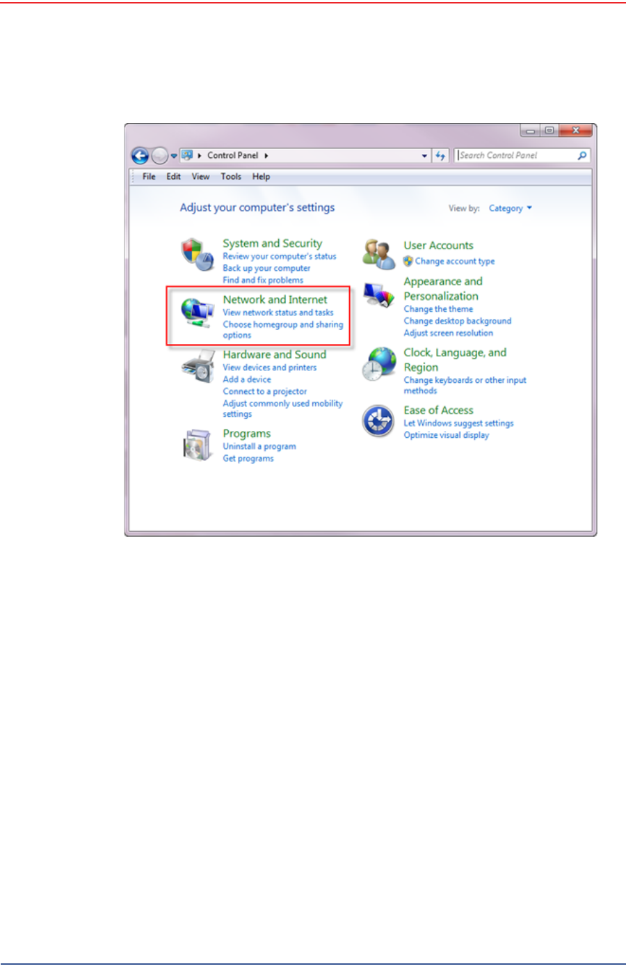The width and height of the screenshot is (626, 971).
Task: Click Add a device link
Action: click(247, 379)
